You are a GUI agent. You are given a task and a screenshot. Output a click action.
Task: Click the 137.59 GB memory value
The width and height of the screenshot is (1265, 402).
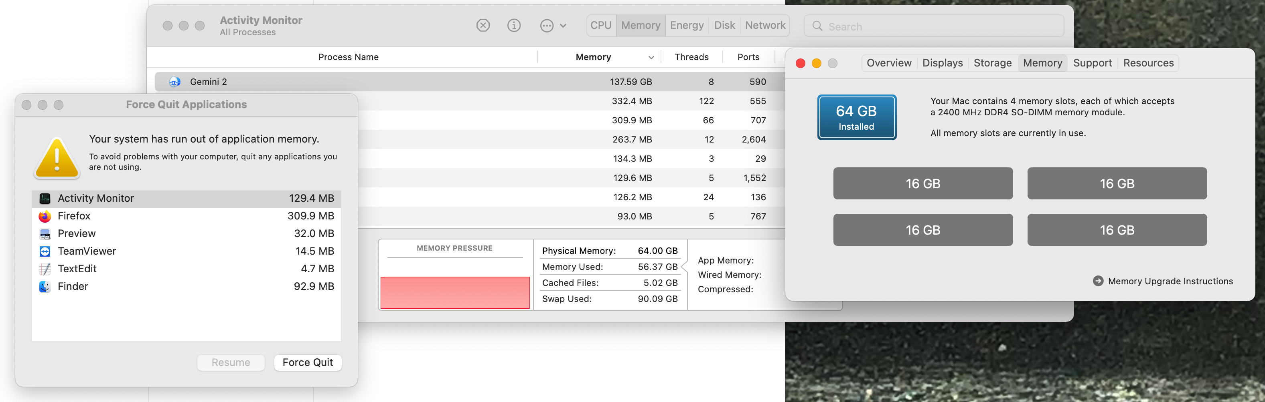pos(630,82)
